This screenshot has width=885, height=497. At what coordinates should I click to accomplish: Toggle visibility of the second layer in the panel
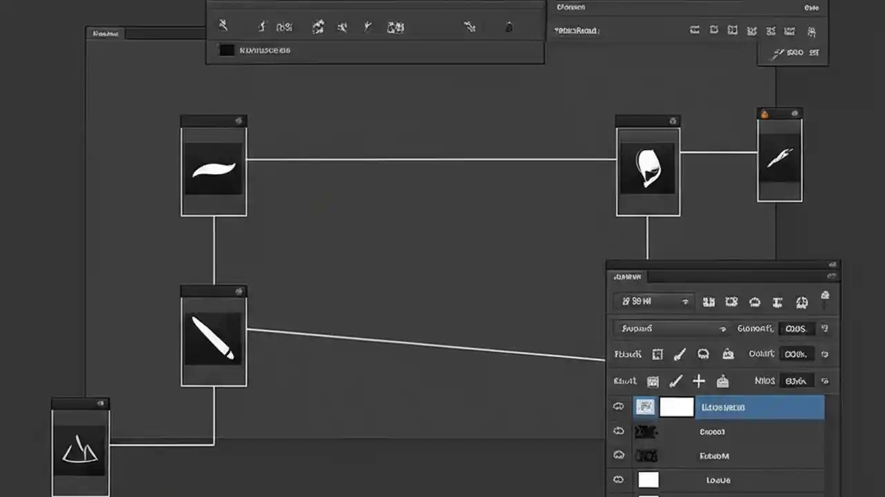tap(618, 431)
